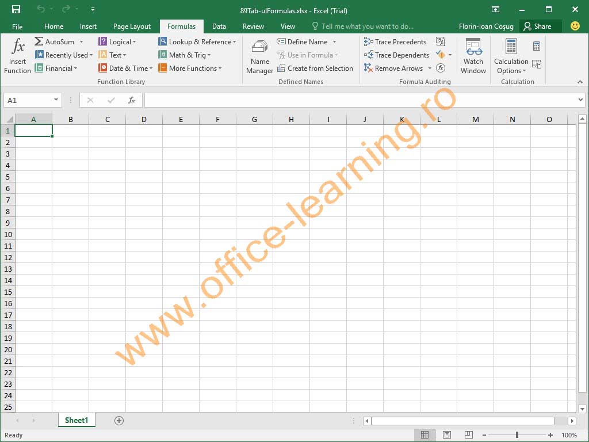Click the 100% zoom level
Image resolution: width=589 pixels, height=442 pixels.
click(x=569, y=435)
